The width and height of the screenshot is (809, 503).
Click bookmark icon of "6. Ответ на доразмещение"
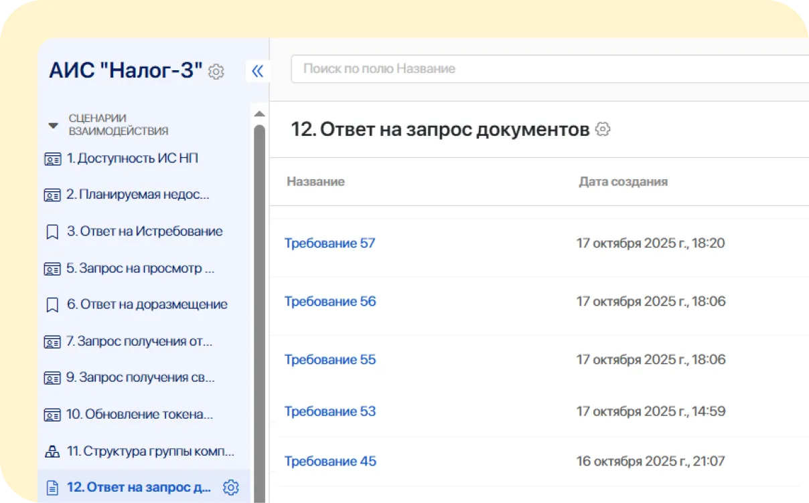[53, 304]
